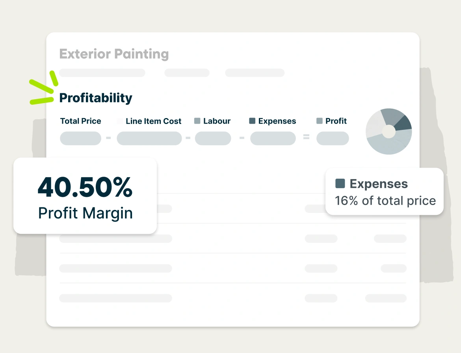
Task: Click the green sparkle accent beside Profitability
Action: click(43, 88)
